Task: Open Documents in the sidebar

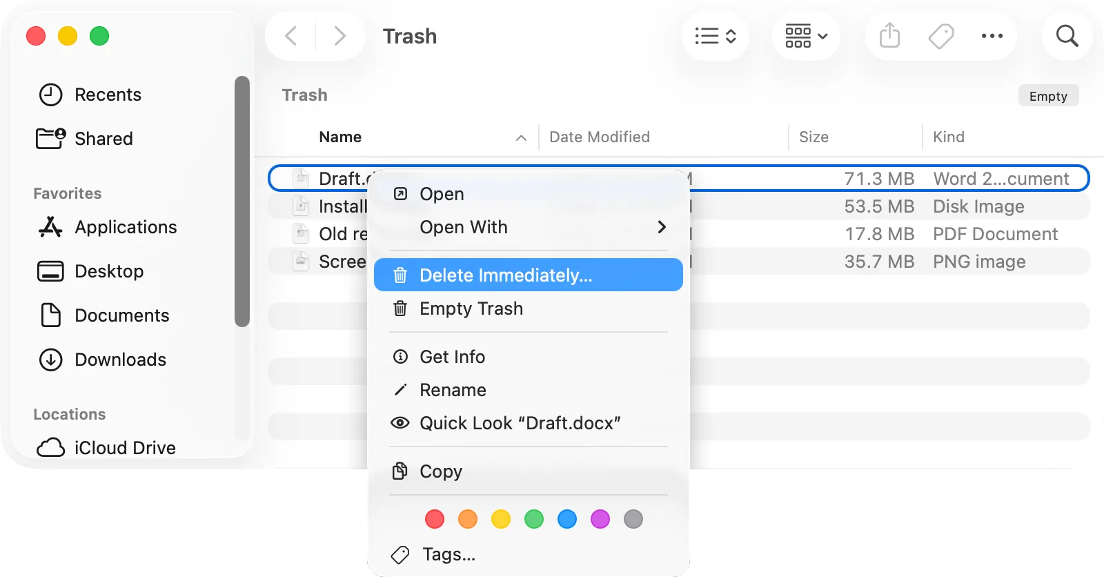Action: 103,315
